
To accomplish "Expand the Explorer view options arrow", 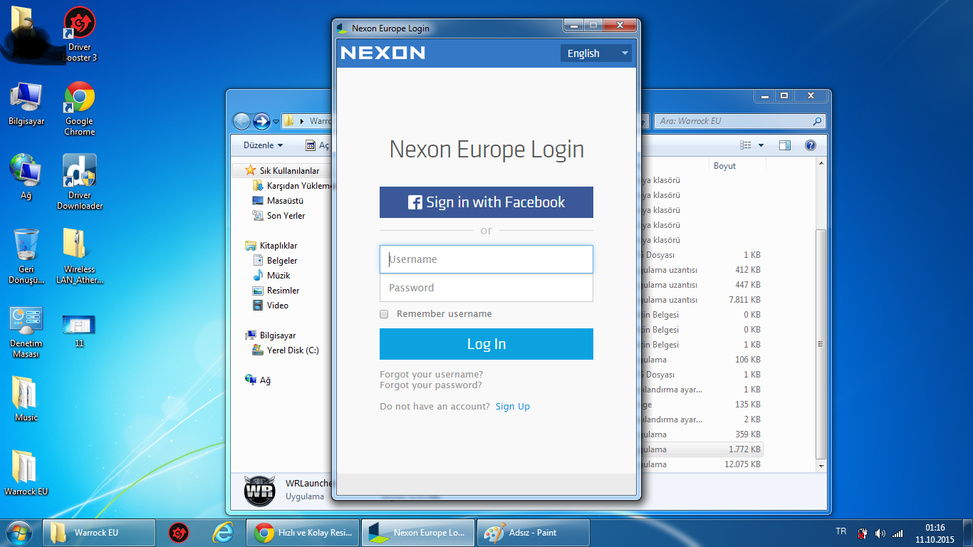I will [x=761, y=145].
